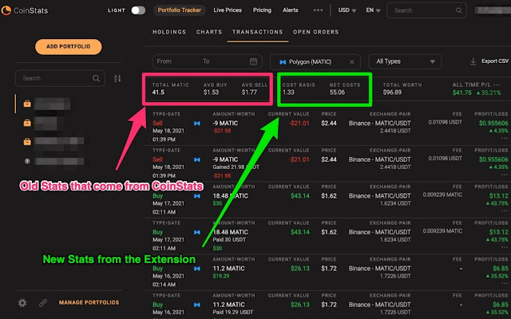Click the Avg Buy $1.53 value
The image size is (511, 319).
click(x=211, y=93)
